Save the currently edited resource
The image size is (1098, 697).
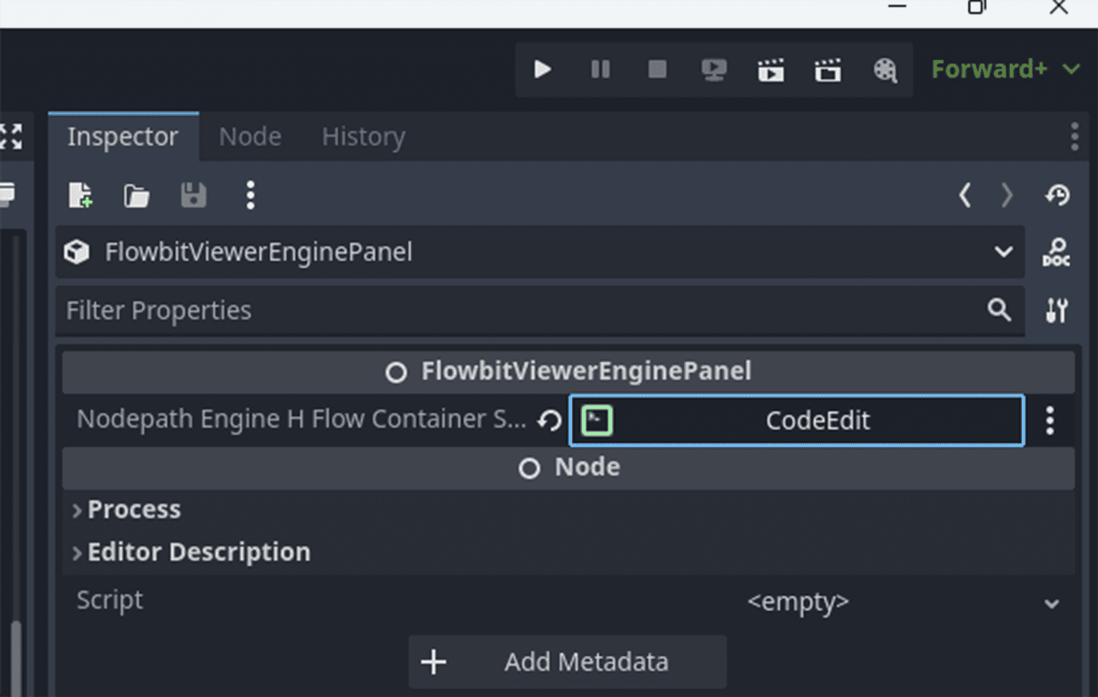(193, 195)
